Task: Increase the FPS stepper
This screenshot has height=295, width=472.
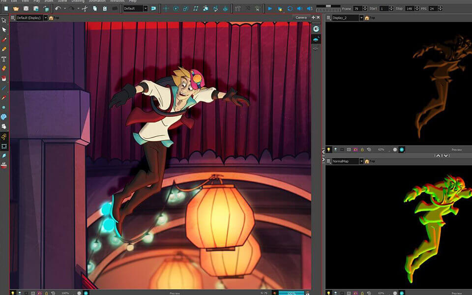Action: pos(440,7)
